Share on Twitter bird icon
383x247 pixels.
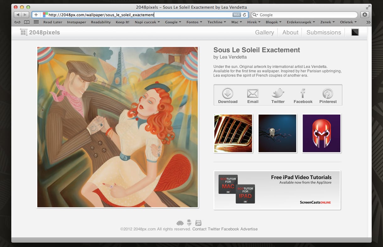click(278, 93)
